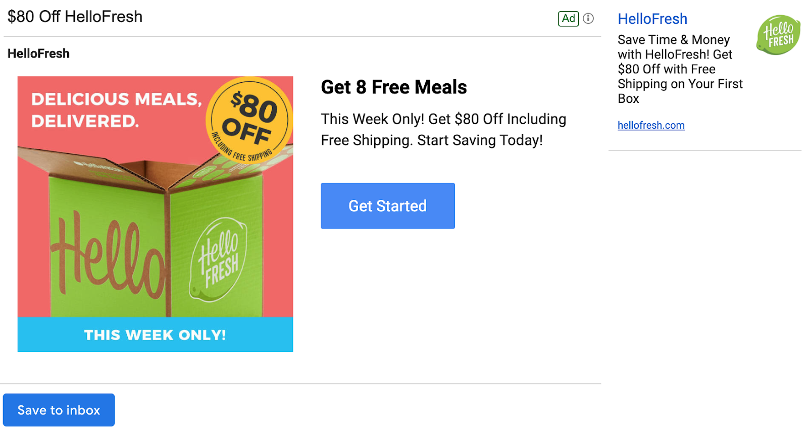Open the blue HelloFresh sidebar title link
The height and width of the screenshot is (432, 808).
click(652, 19)
